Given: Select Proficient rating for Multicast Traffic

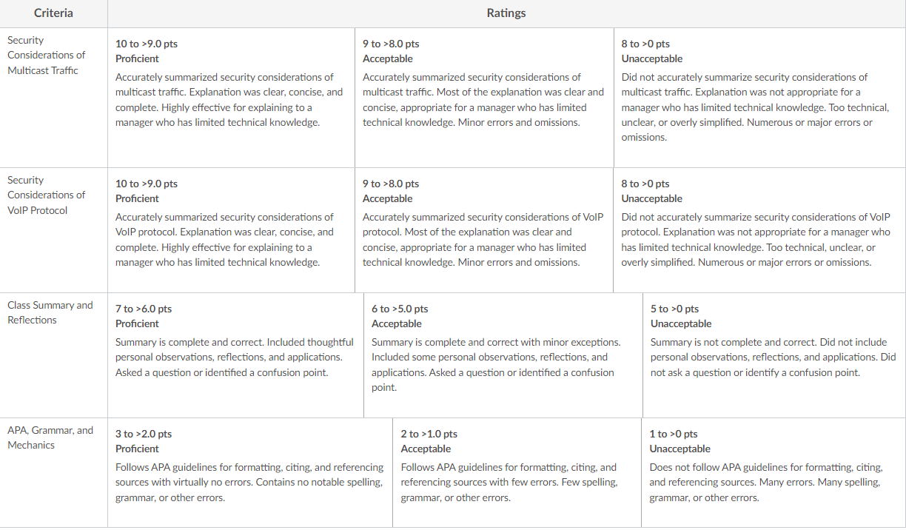Looking at the screenshot, I should [231, 98].
